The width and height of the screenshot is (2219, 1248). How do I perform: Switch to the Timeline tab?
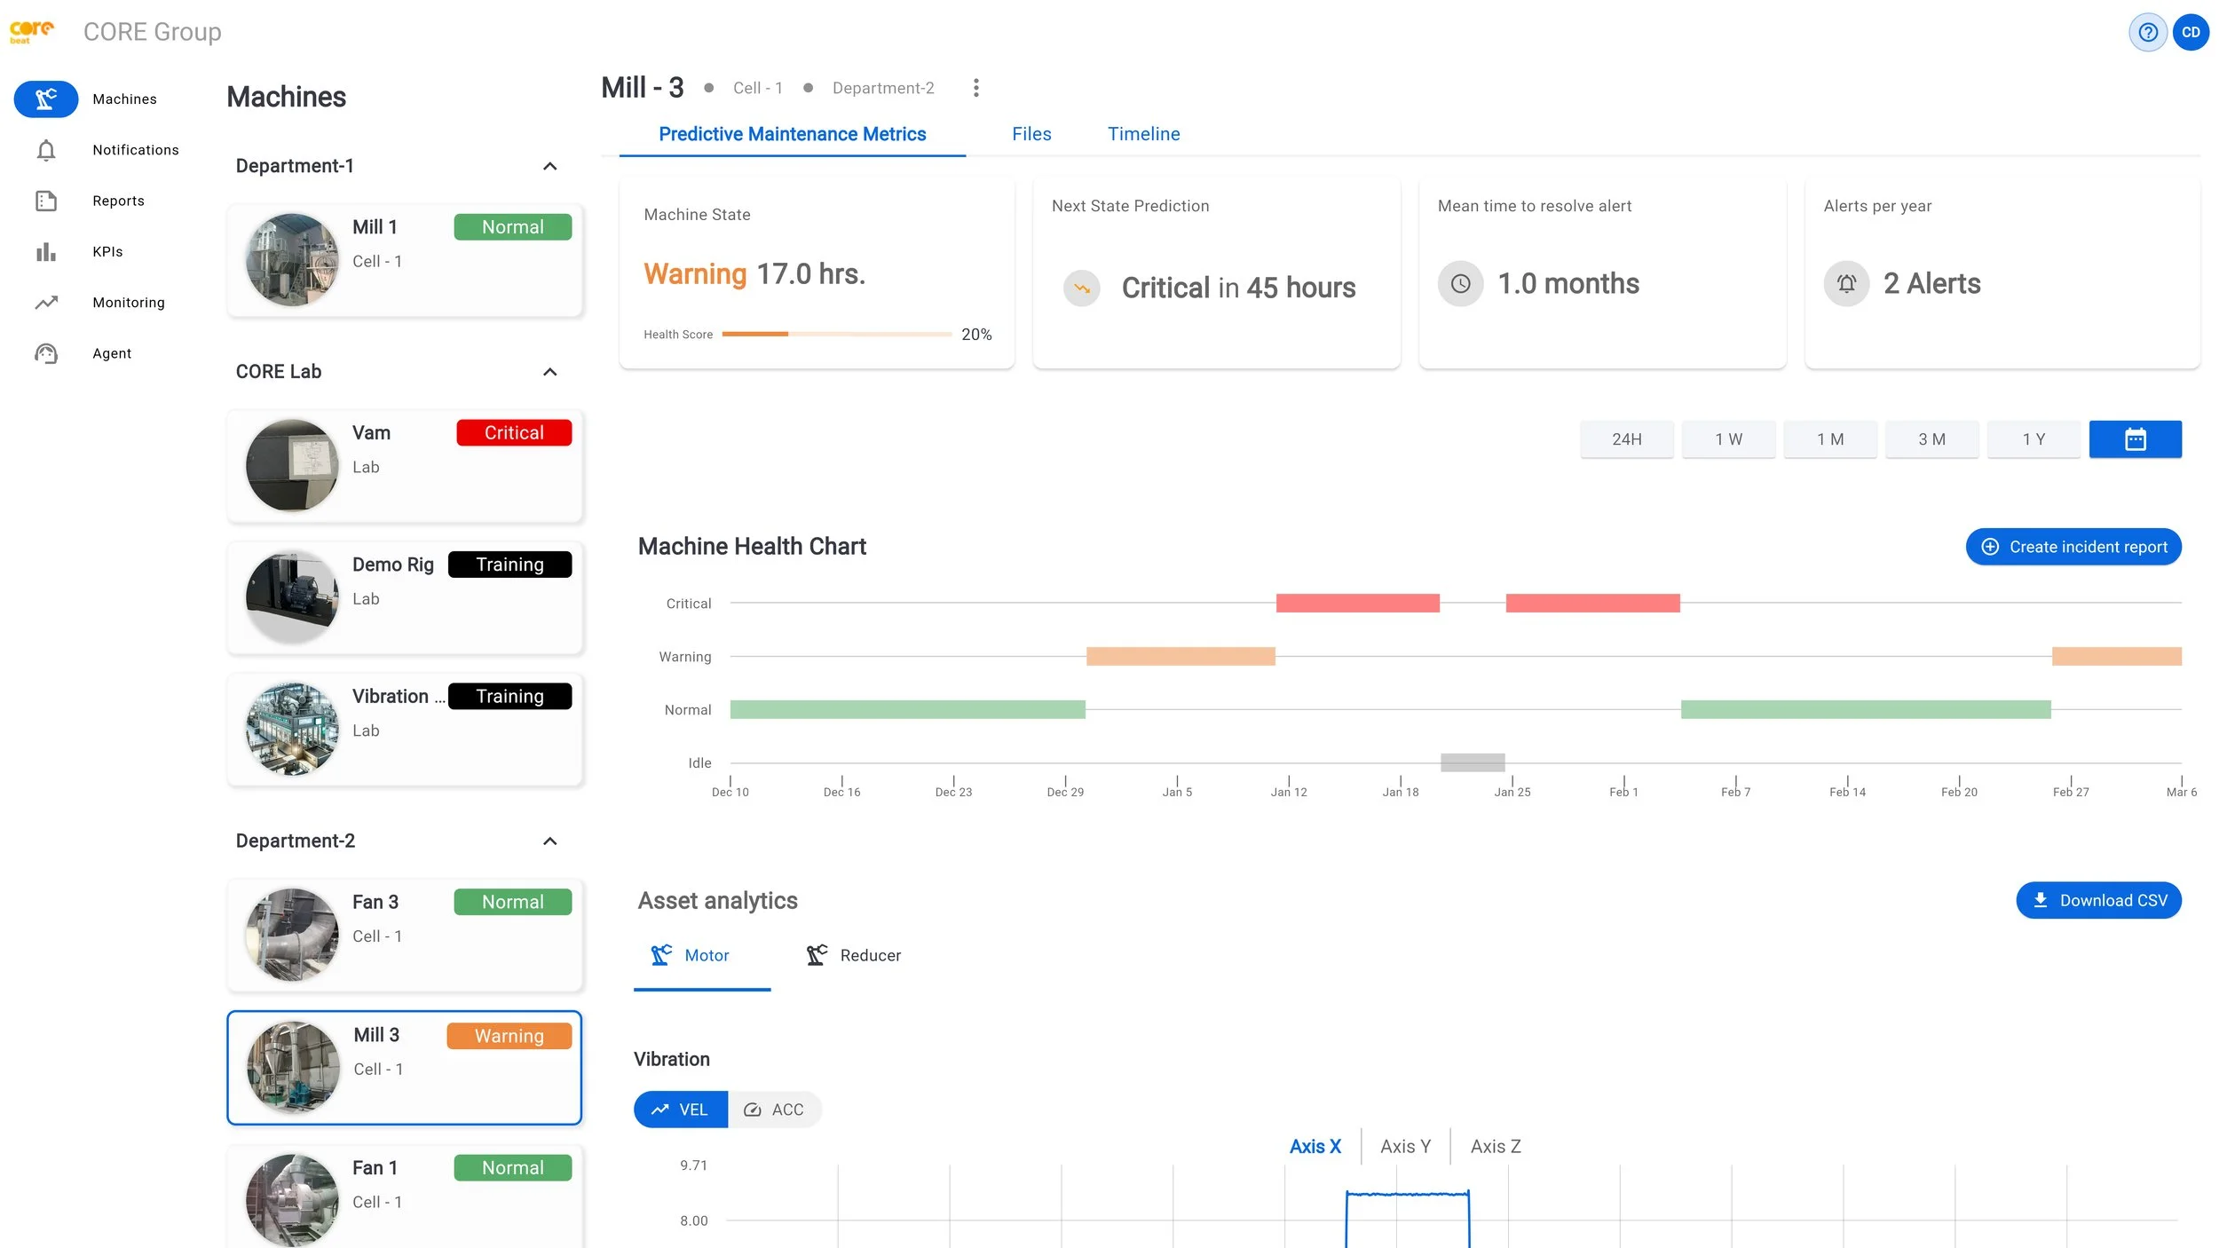coord(1143,134)
